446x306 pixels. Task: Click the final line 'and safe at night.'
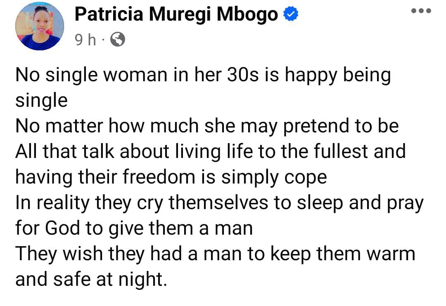coord(91,280)
